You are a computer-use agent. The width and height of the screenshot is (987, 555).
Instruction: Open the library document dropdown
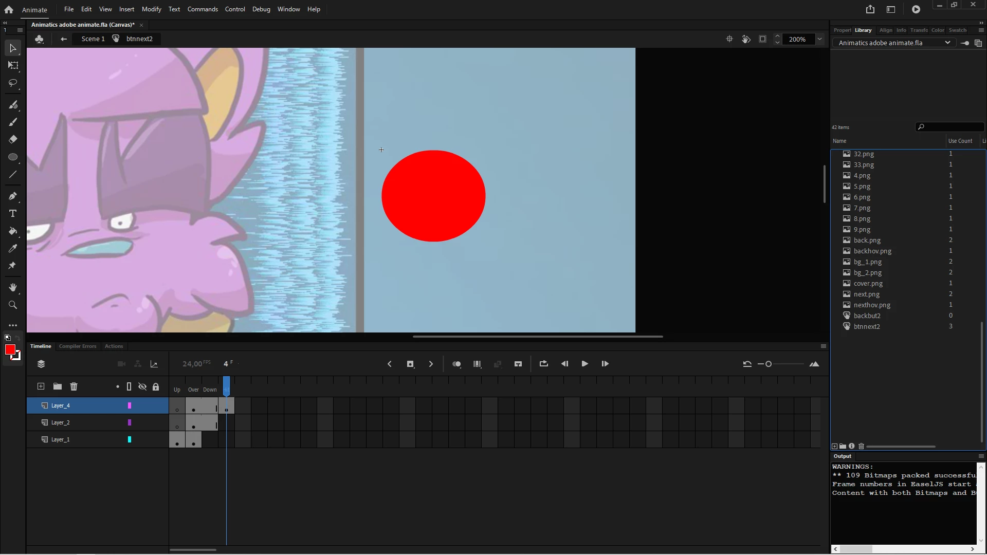(947, 43)
